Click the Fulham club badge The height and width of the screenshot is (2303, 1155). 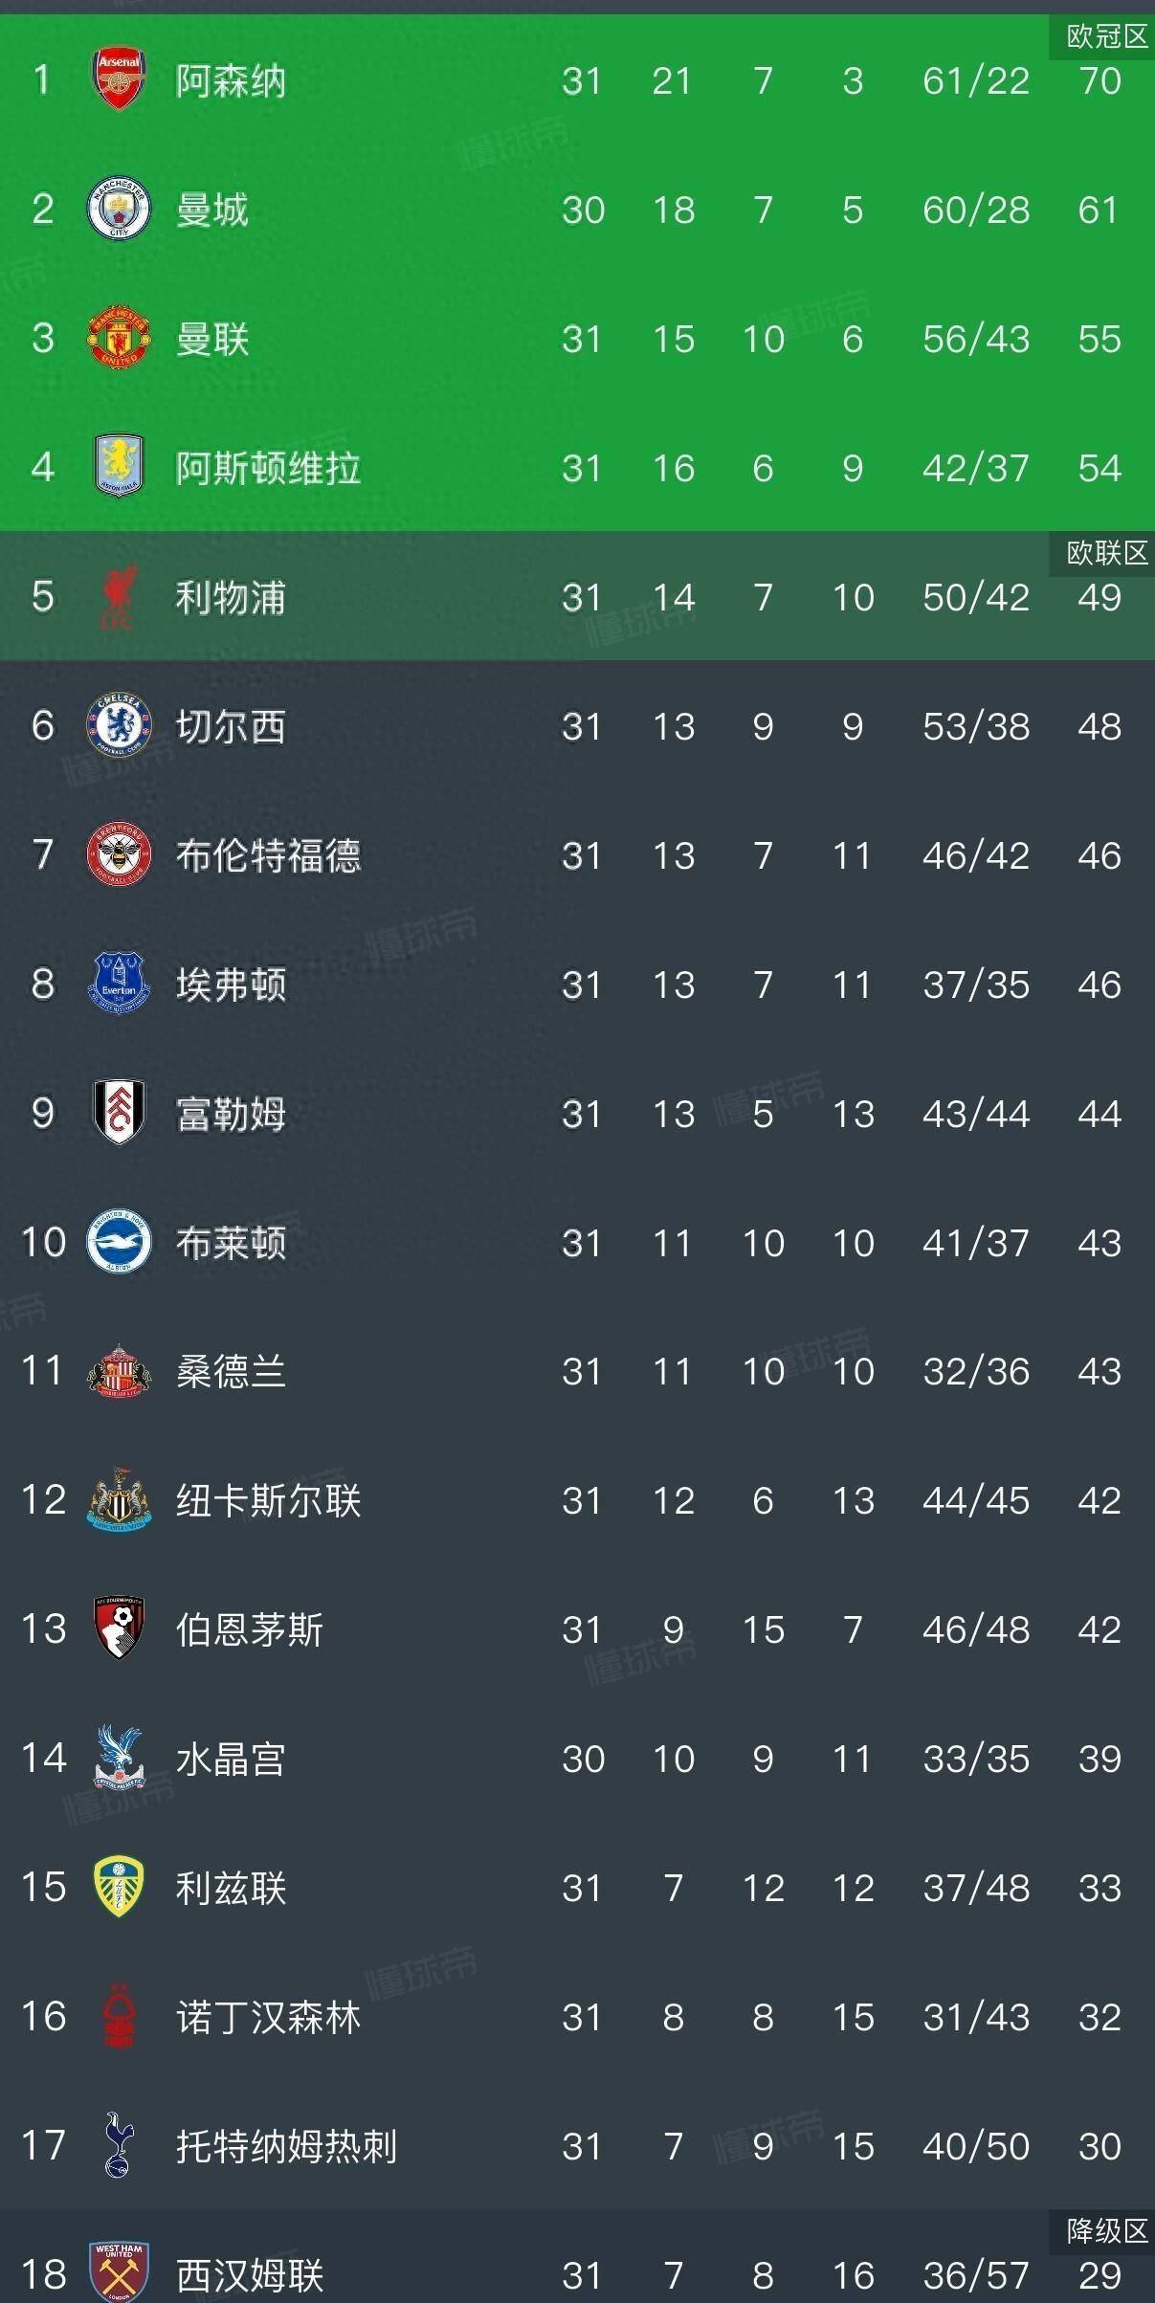coord(119,1113)
